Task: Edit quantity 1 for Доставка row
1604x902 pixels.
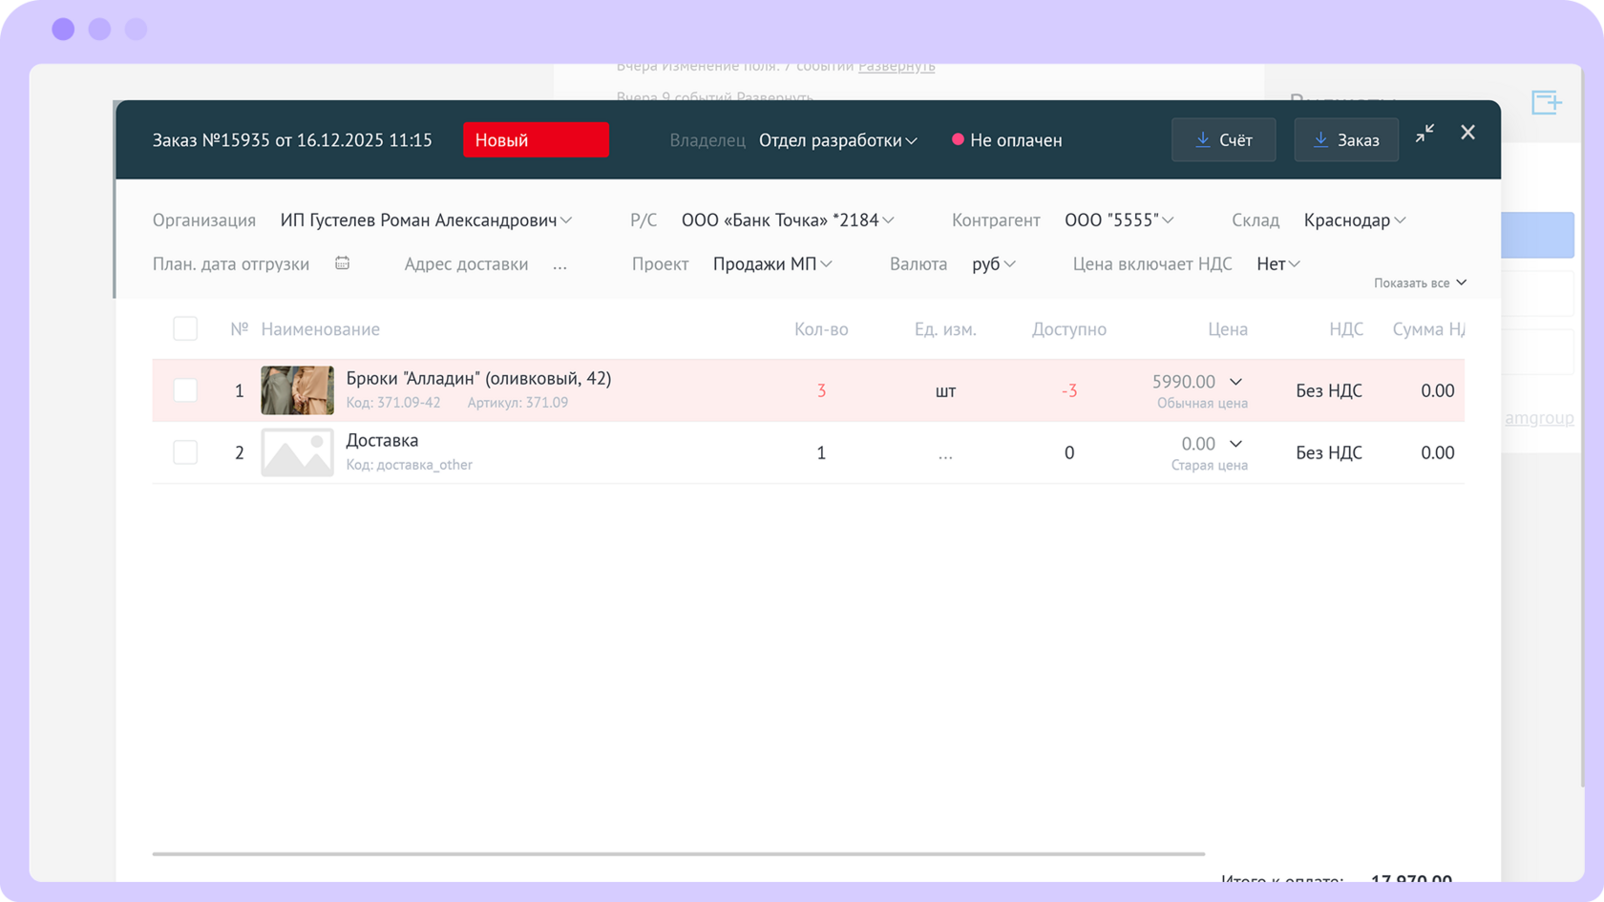Action: (821, 452)
